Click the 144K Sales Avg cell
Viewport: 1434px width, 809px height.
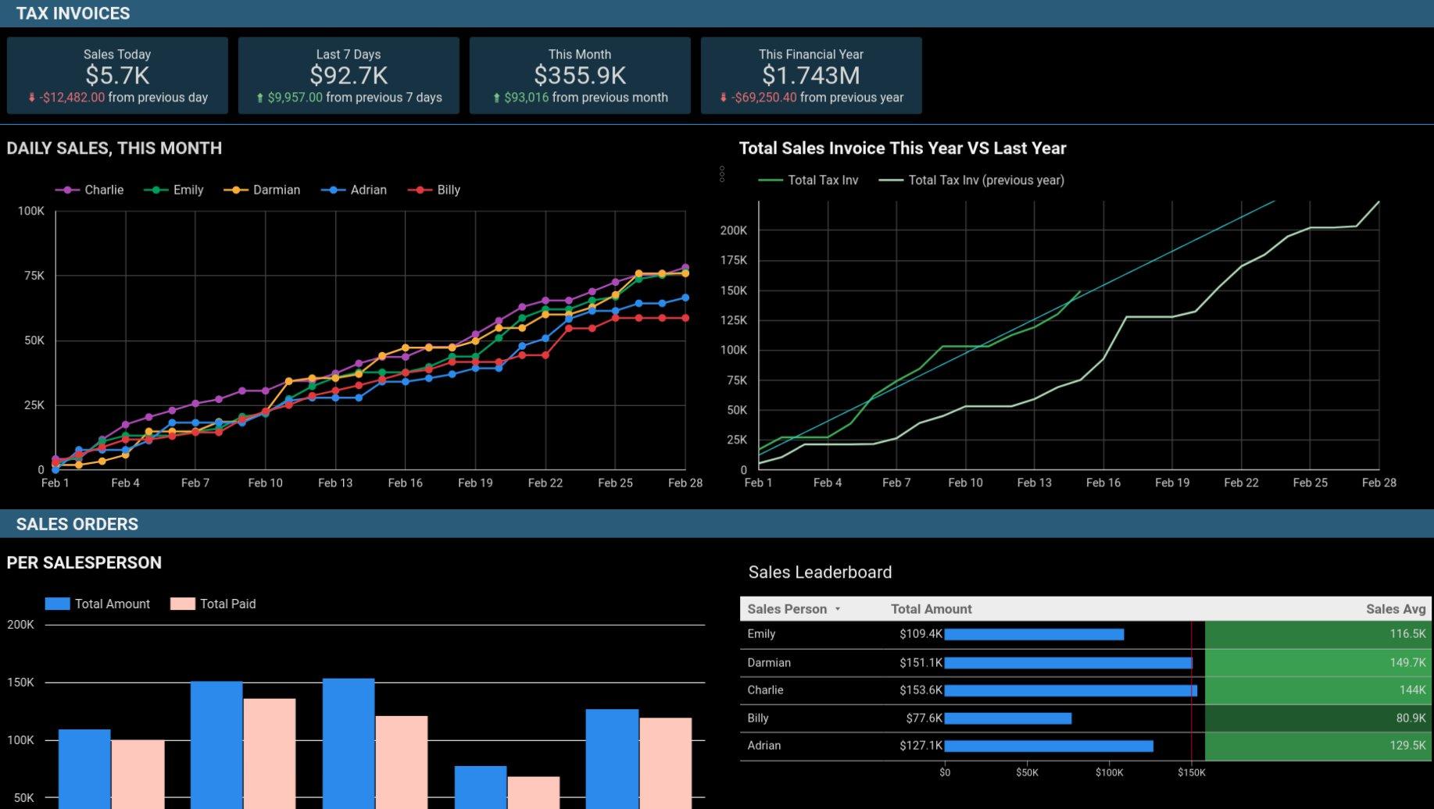(x=1318, y=690)
